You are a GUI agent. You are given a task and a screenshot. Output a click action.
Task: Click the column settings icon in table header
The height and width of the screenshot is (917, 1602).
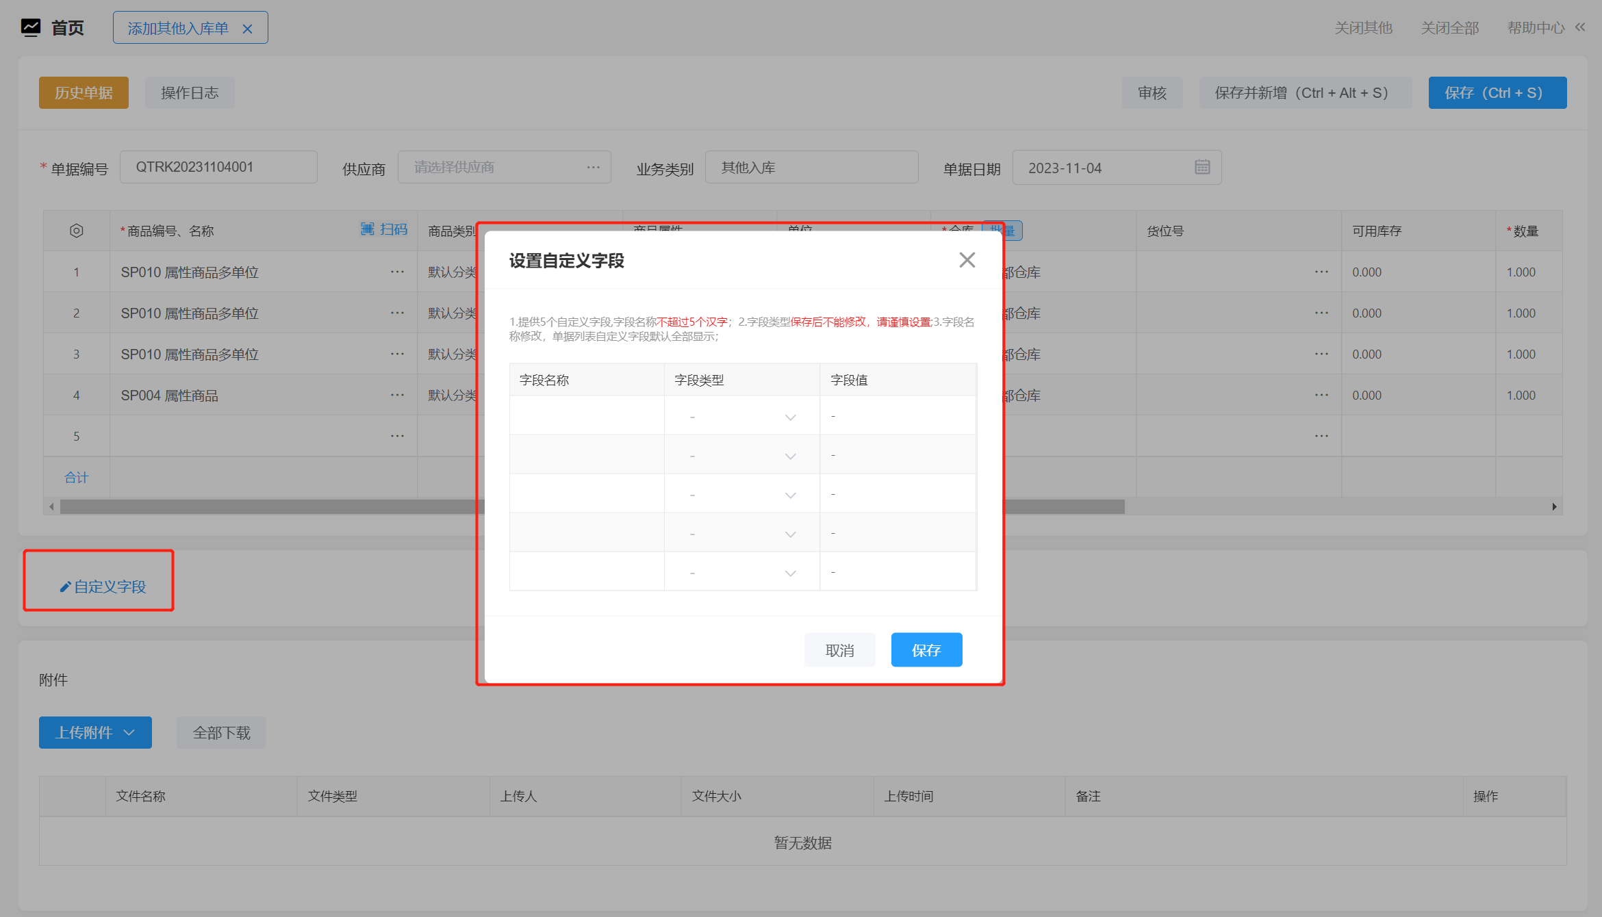77,231
